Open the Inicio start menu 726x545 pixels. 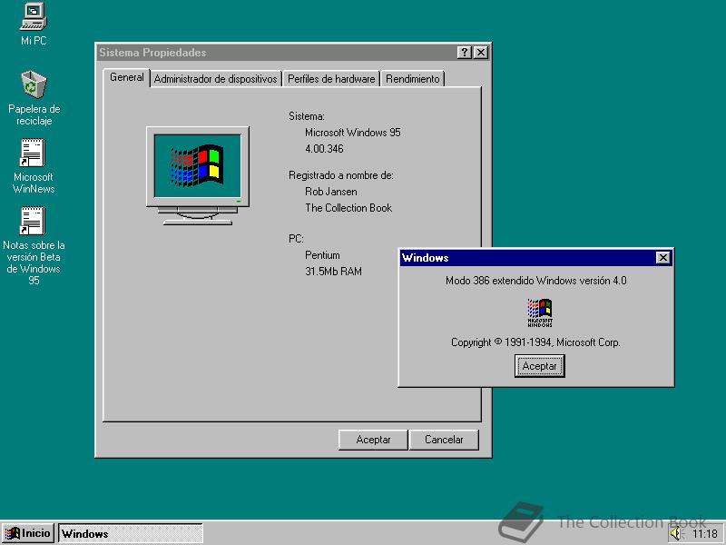pos(28,533)
